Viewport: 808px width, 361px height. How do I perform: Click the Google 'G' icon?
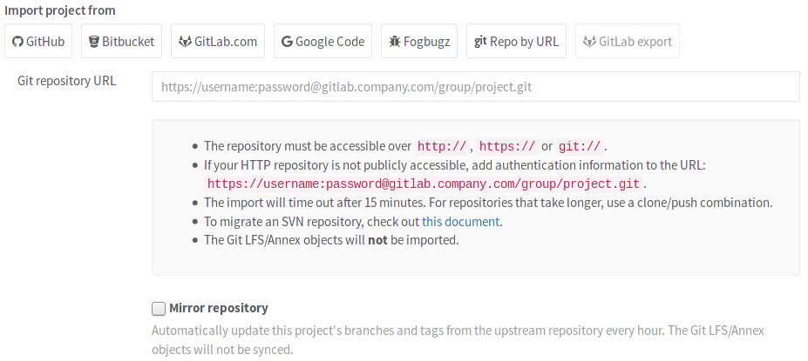tap(287, 42)
